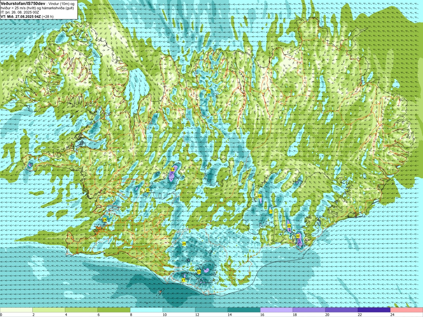Viewport: 423px width, 317px height.
Task: Click the legend scale label "10"
Action: tap(164, 315)
